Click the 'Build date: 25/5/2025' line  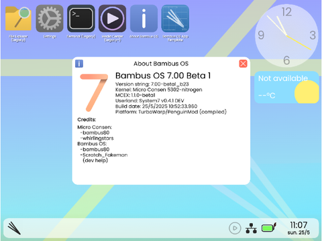tap(156, 106)
